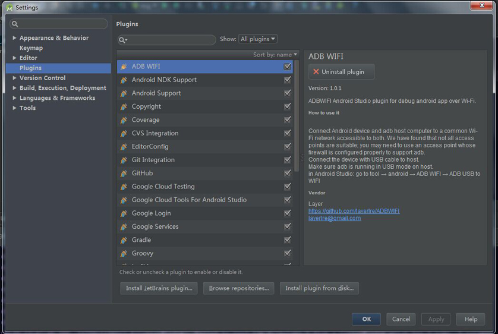498x334 pixels.
Task: Click the Git Integration plugin icon
Action: (124, 160)
